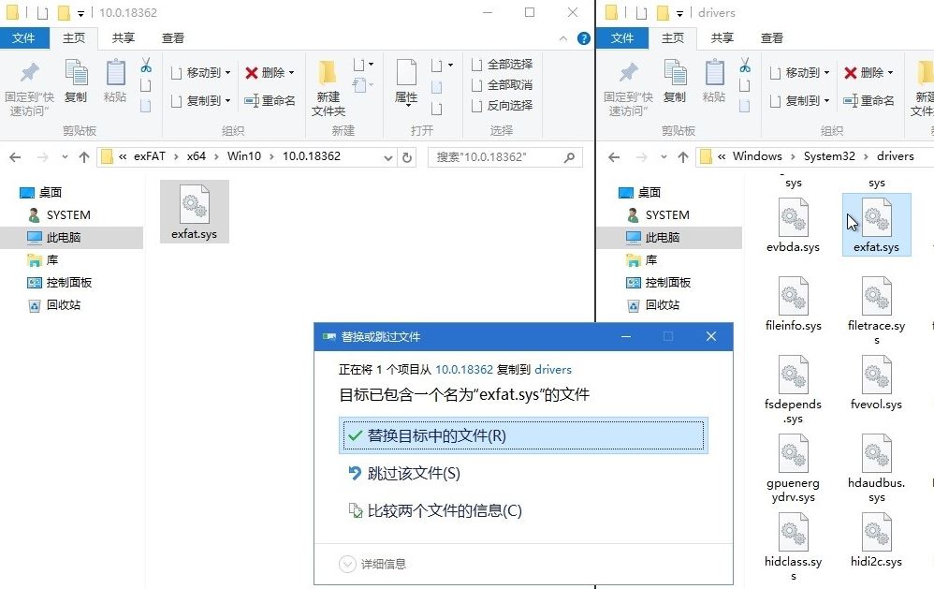The image size is (934, 589).
Task: Select Control Panel in left navigation pane
Action: [68, 282]
